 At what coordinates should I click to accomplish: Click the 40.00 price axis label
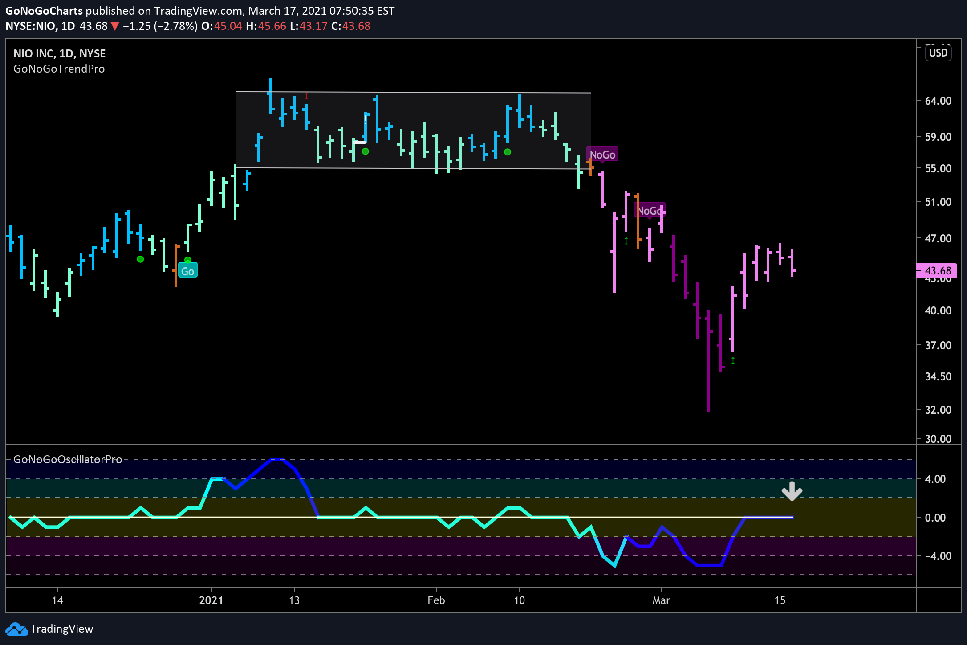(x=938, y=311)
